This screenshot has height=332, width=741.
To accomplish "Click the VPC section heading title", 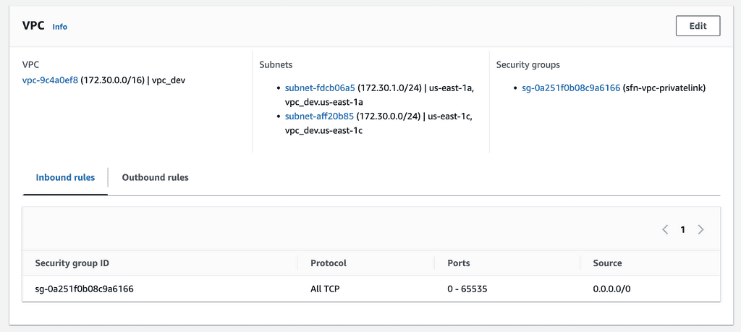I will point(33,25).
